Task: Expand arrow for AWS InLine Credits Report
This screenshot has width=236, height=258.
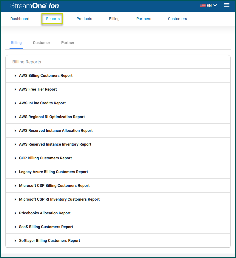Action: (16, 103)
